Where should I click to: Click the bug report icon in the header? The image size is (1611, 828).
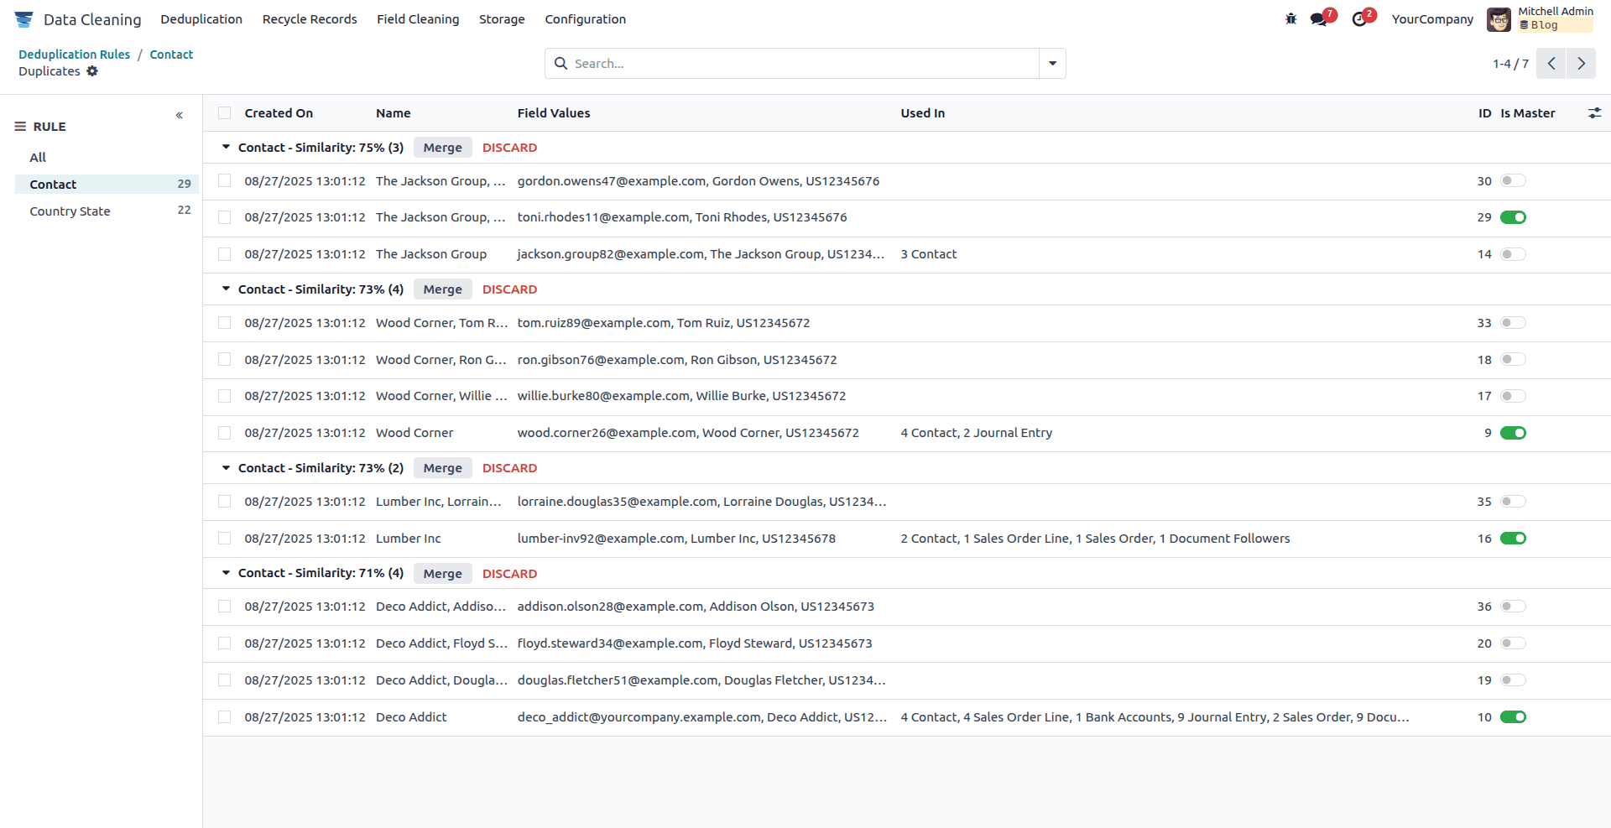1290,18
